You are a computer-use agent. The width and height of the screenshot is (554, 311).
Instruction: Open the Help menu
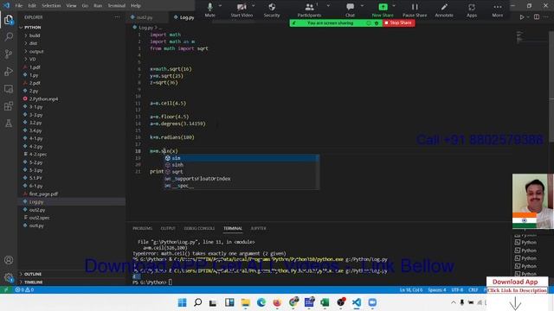click(136, 6)
